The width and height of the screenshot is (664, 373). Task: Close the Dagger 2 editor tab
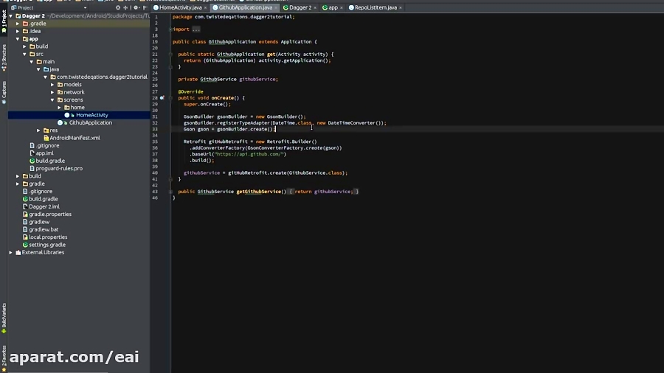[x=315, y=7]
